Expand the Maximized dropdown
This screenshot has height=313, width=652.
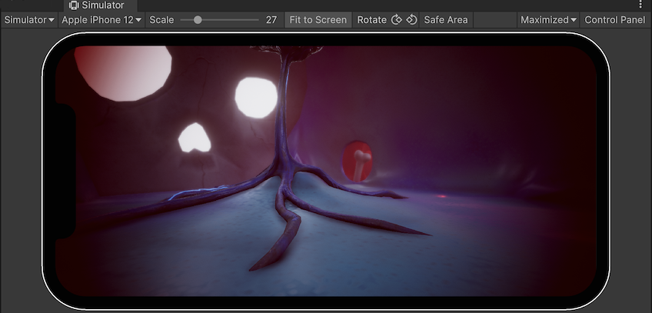548,20
